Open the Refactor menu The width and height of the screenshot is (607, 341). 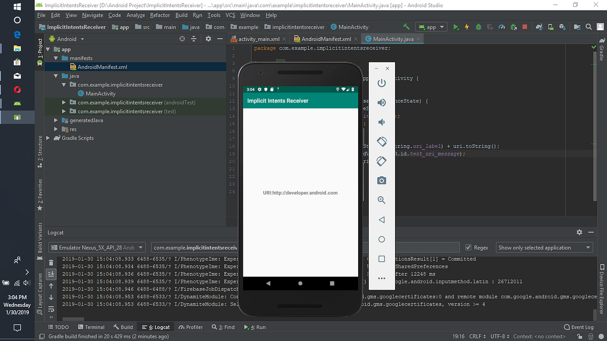pyautogui.click(x=160, y=15)
